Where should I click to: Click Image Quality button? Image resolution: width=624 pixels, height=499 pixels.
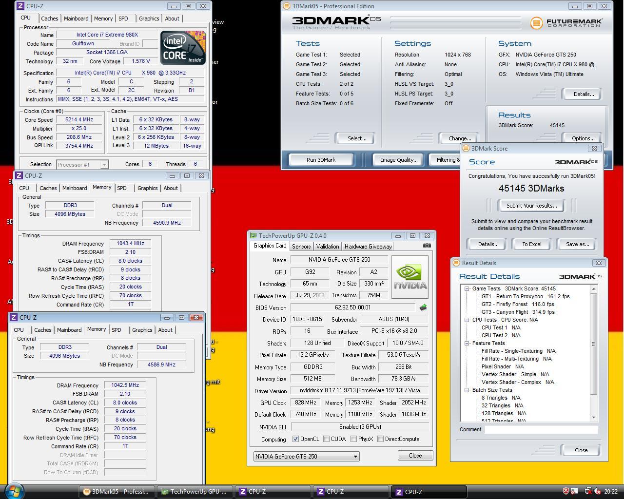click(399, 160)
